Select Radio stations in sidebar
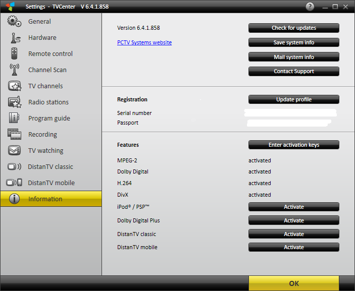355x291 pixels. coord(51,102)
